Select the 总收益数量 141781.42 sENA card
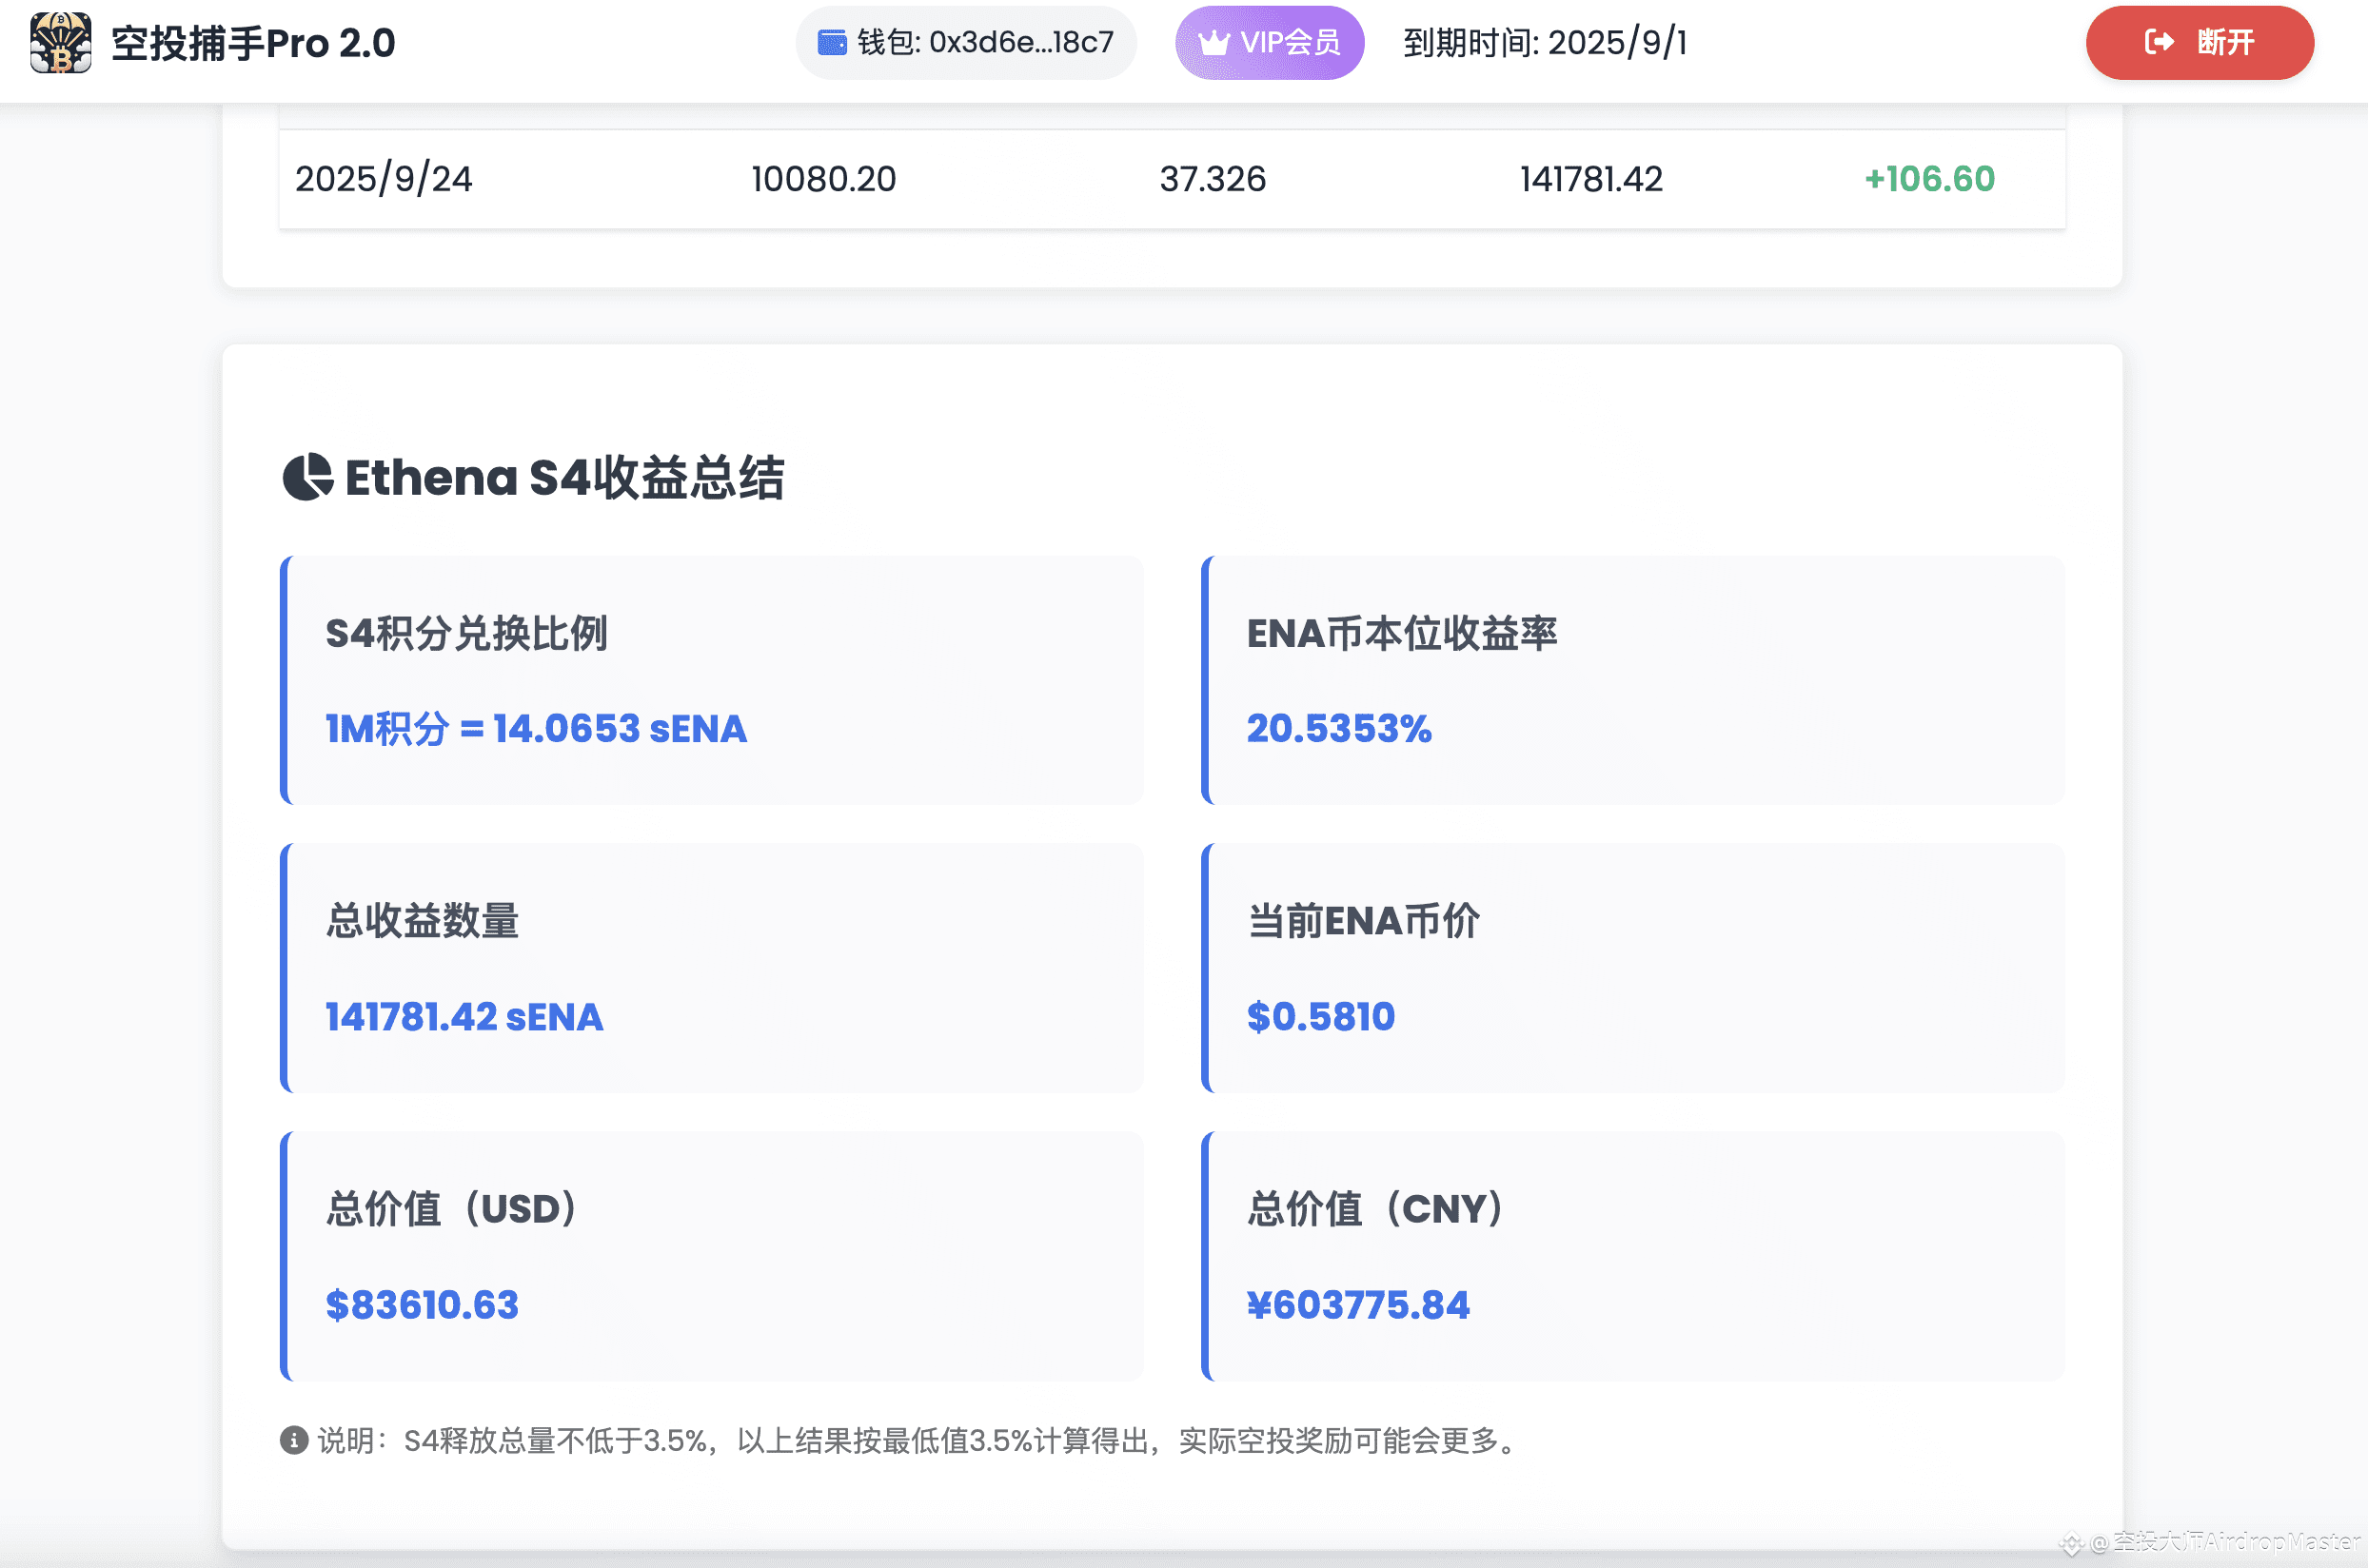 click(x=712, y=968)
